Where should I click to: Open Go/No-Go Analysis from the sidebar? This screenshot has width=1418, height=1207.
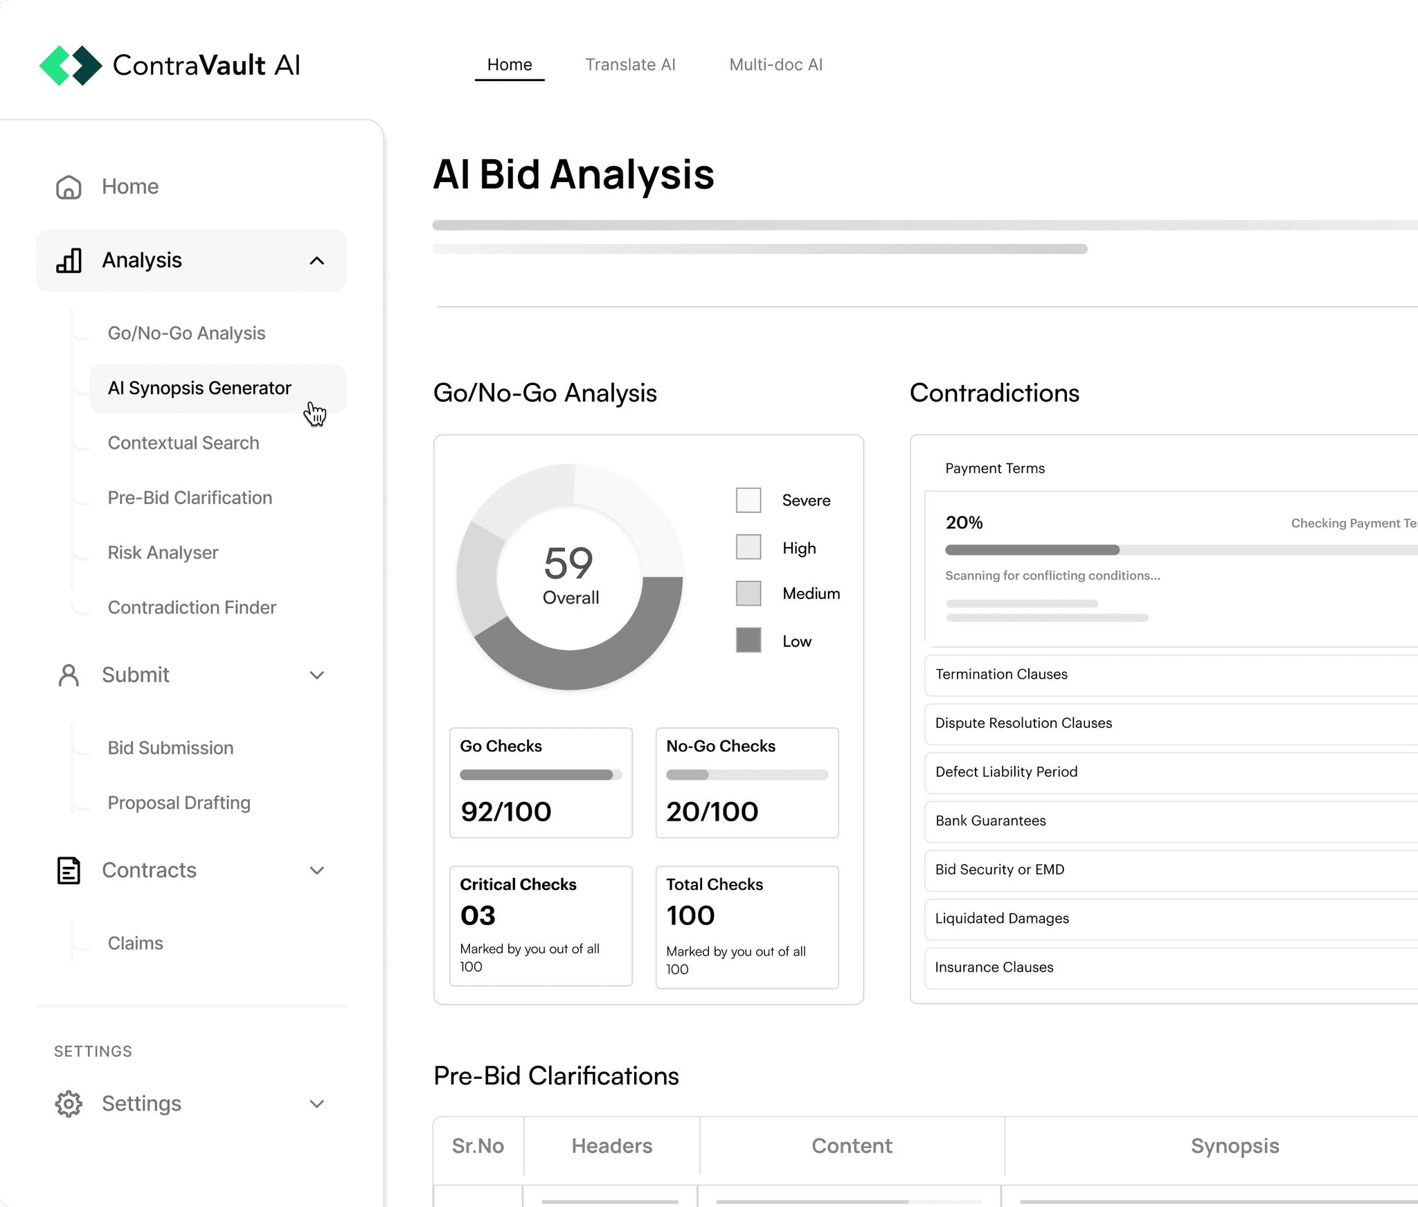click(x=186, y=333)
